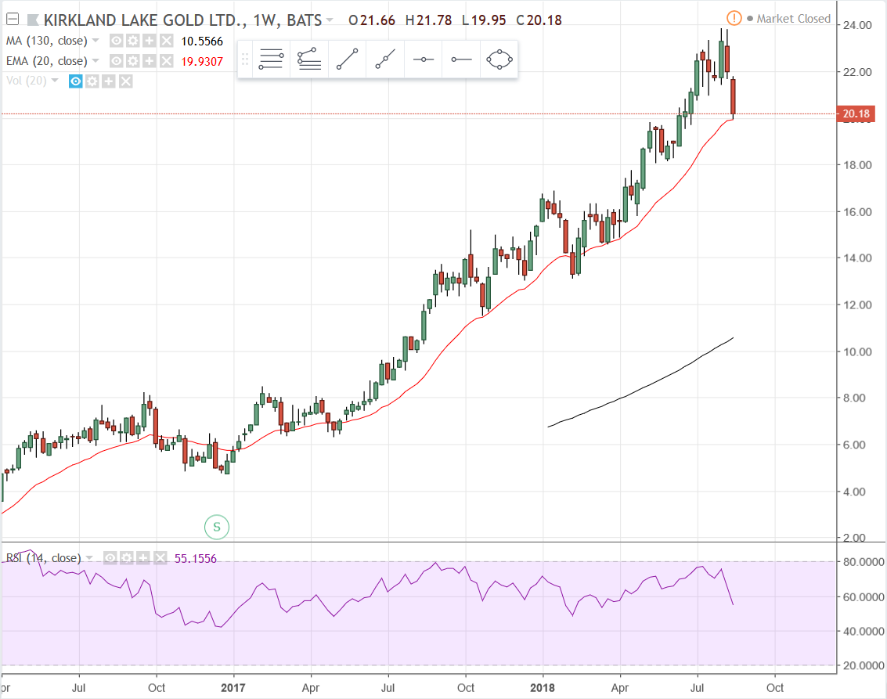Remove the EMA (20, close) indicator
The height and width of the screenshot is (699, 887).
166,61
